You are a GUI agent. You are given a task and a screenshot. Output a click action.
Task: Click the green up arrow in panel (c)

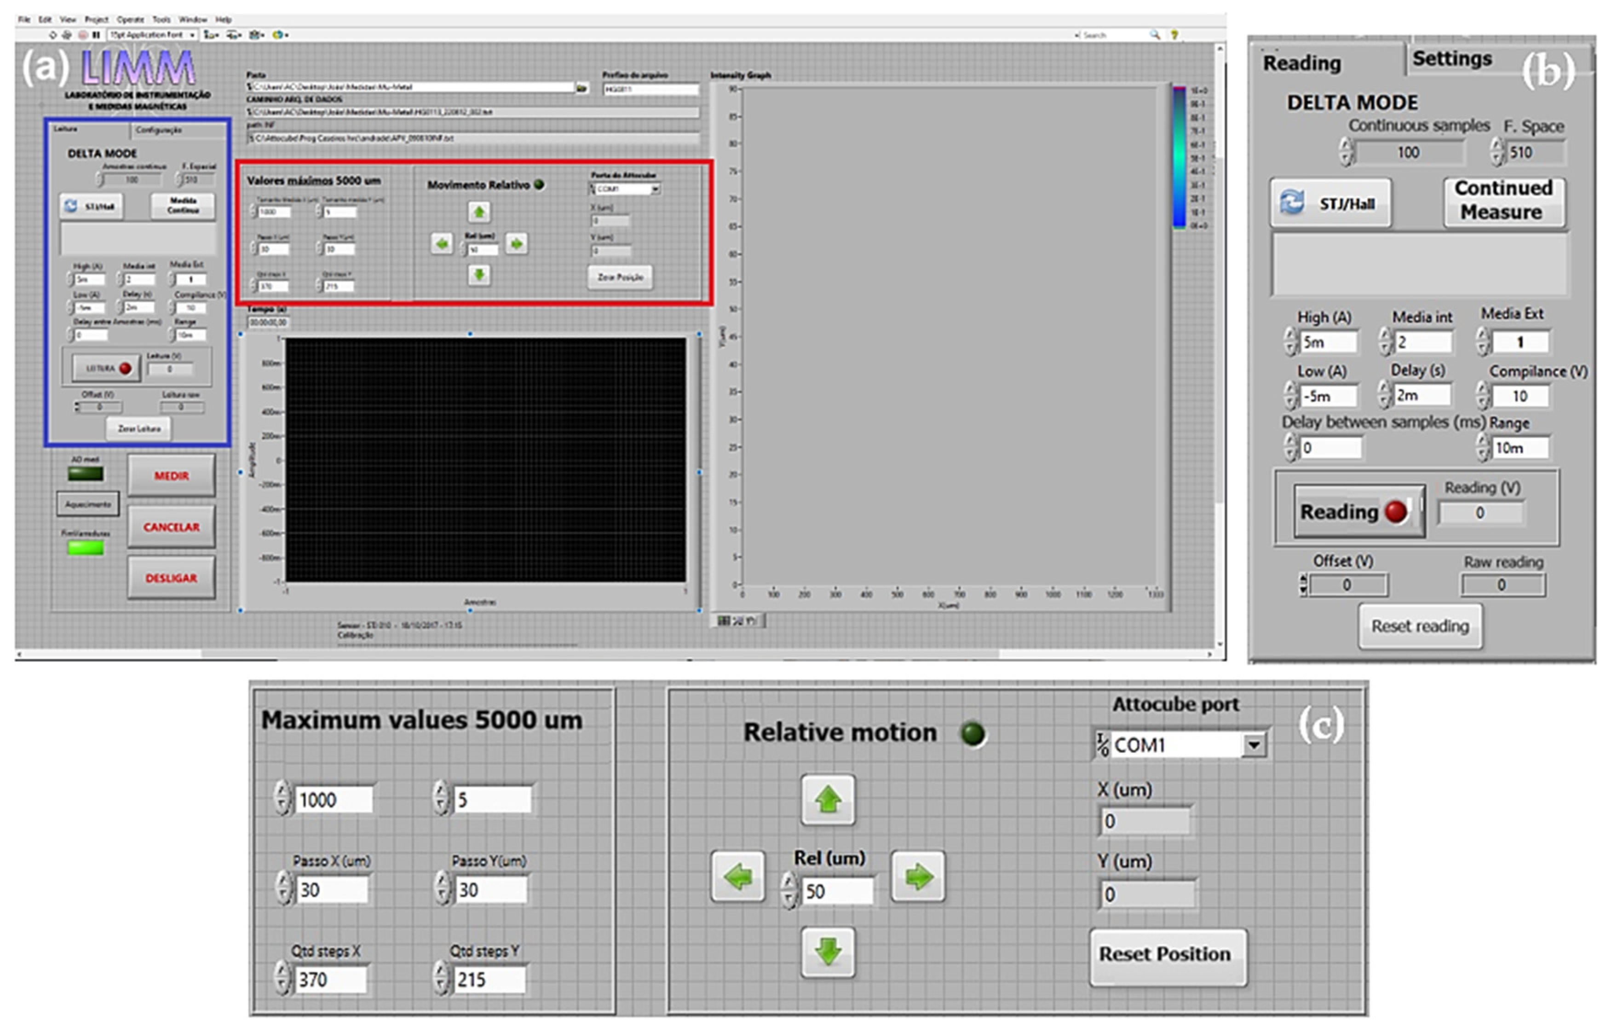[x=828, y=800]
